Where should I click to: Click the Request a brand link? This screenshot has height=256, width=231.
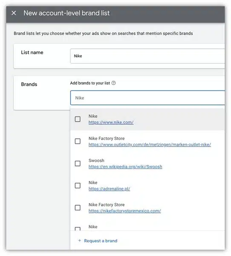(101, 241)
